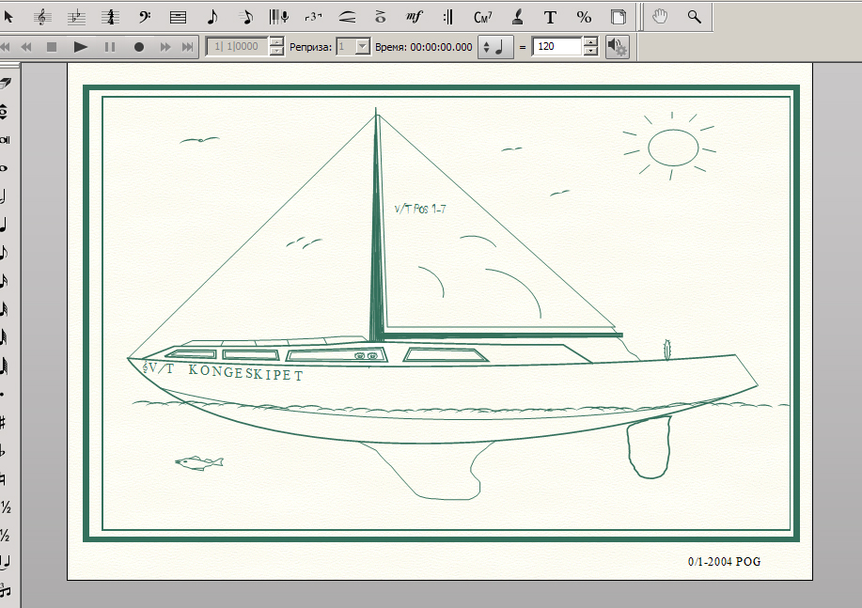
Task: Open the Реприза dropdown
Action: (362, 46)
